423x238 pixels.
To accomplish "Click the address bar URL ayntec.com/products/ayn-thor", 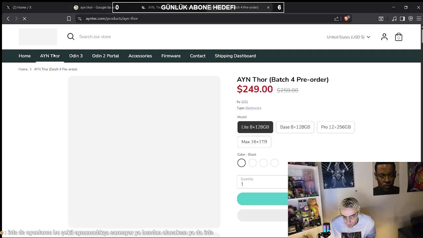I will point(112,19).
